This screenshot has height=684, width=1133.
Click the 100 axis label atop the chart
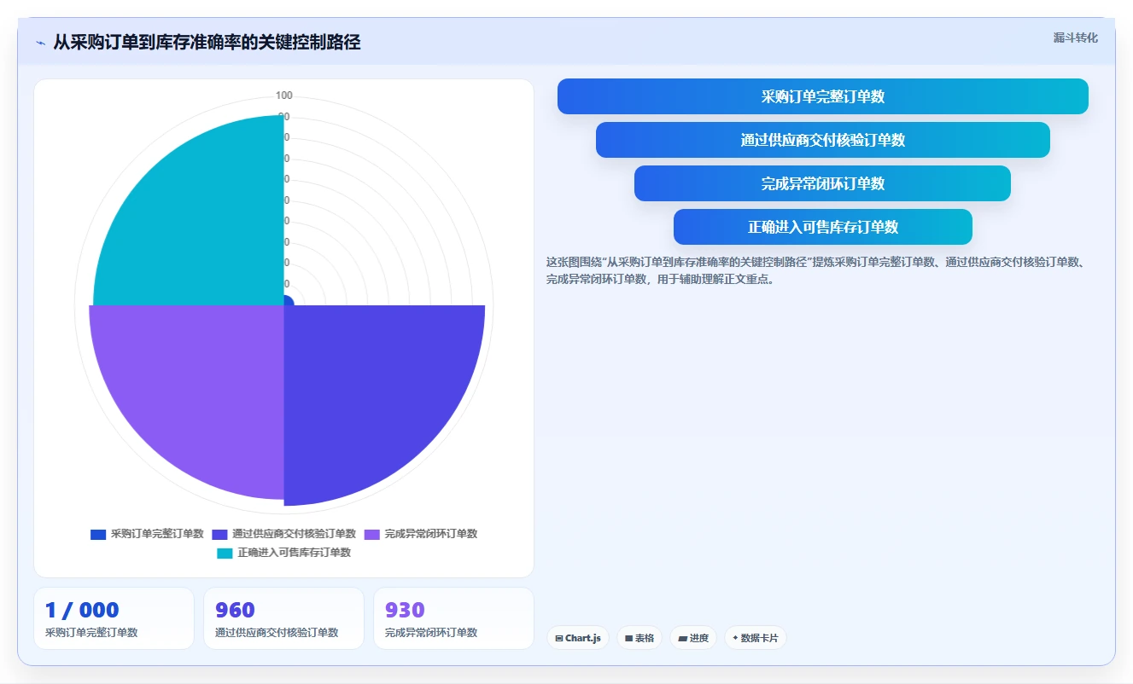pos(284,96)
